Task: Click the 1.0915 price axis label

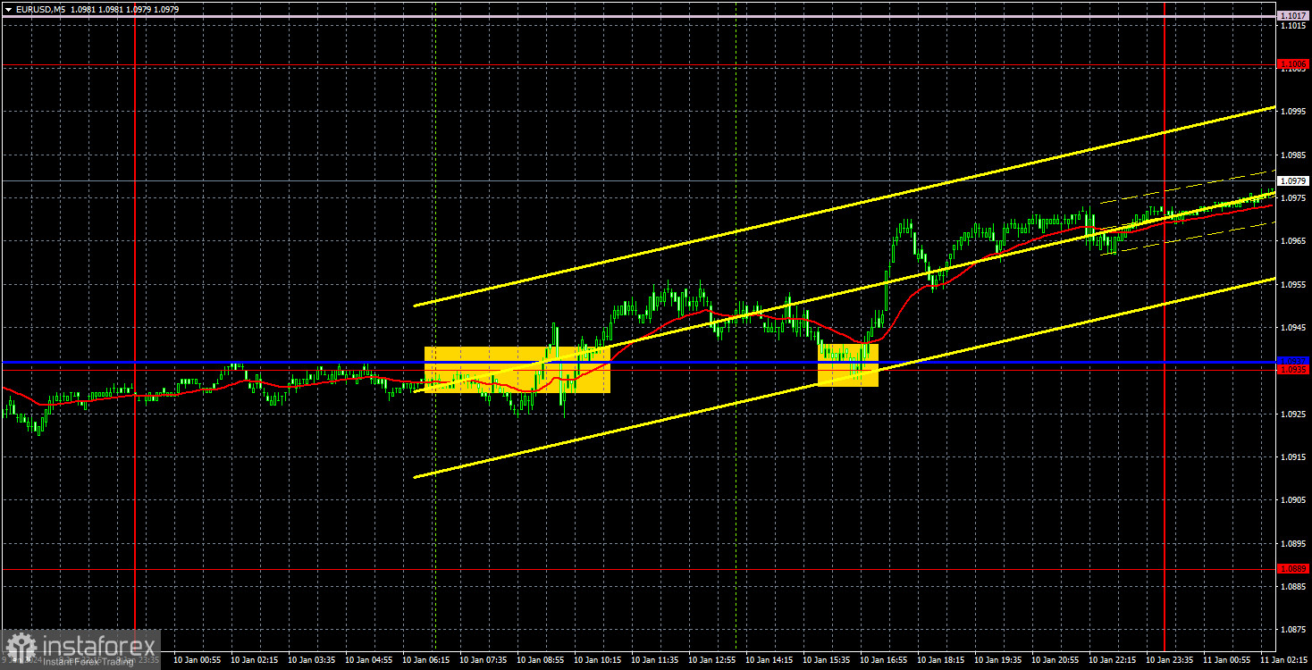Action: tap(1293, 457)
